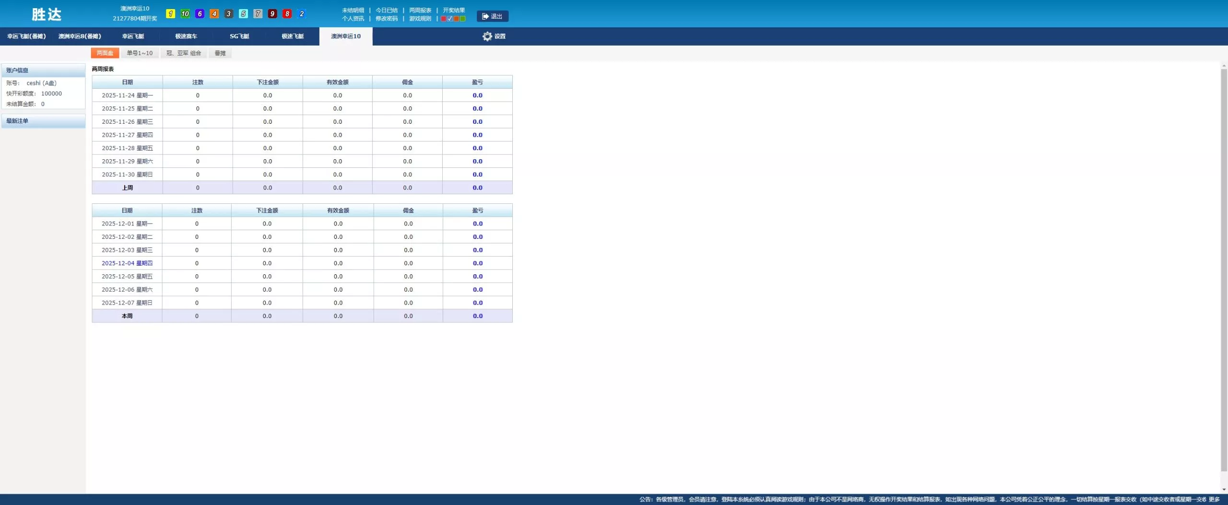Image resolution: width=1228 pixels, height=505 pixels.
Task: Open the 2025-12-04 星期四 report link
Action: pos(127,263)
